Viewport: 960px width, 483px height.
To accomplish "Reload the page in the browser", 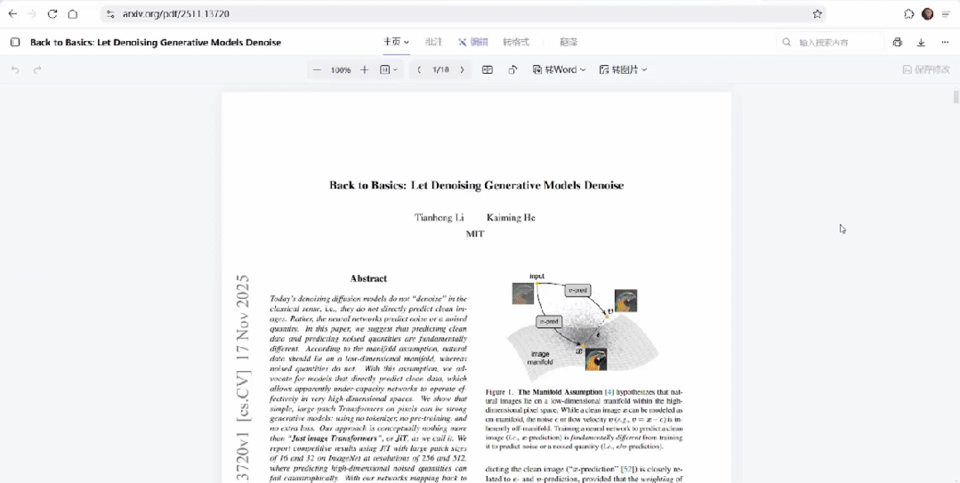I will (x=52, y=14).
